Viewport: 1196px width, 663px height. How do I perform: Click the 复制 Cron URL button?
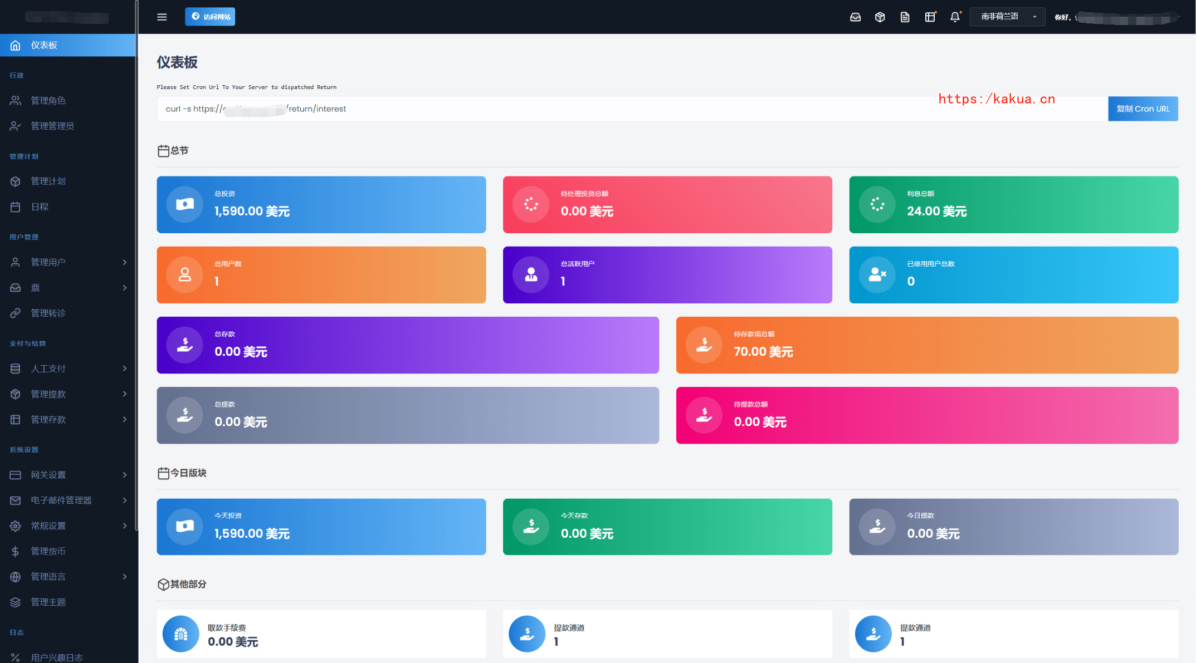pyautogui.click(x=1143, y=109)
